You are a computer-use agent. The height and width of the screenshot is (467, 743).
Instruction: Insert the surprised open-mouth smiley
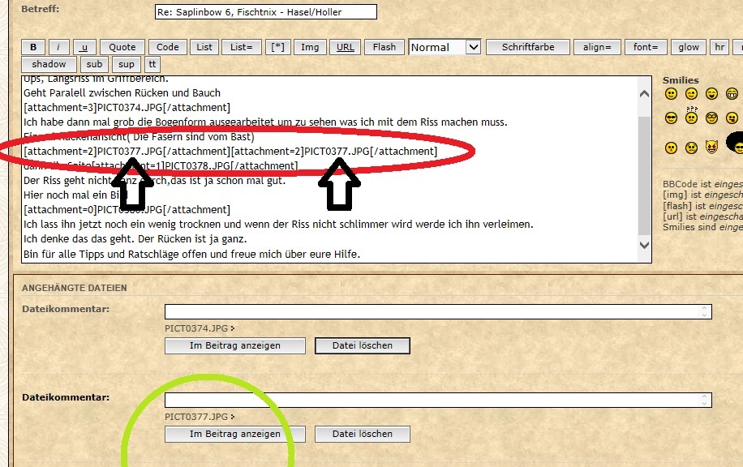671,148
